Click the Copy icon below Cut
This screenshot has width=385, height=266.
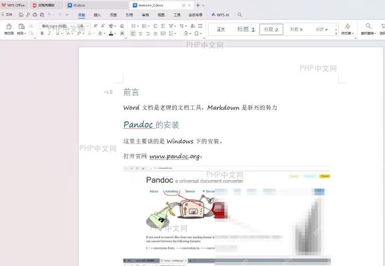click(x=31, y=33)
